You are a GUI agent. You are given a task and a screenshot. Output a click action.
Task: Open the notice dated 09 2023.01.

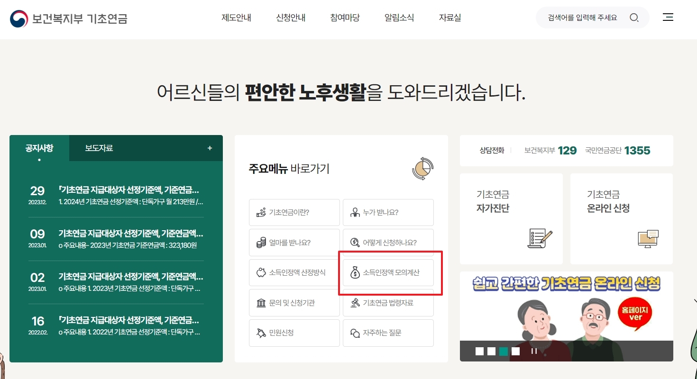(x=116, y=239)
